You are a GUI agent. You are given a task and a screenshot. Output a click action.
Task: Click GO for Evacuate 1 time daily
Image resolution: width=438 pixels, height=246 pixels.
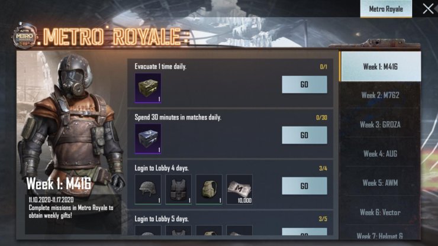304,85
